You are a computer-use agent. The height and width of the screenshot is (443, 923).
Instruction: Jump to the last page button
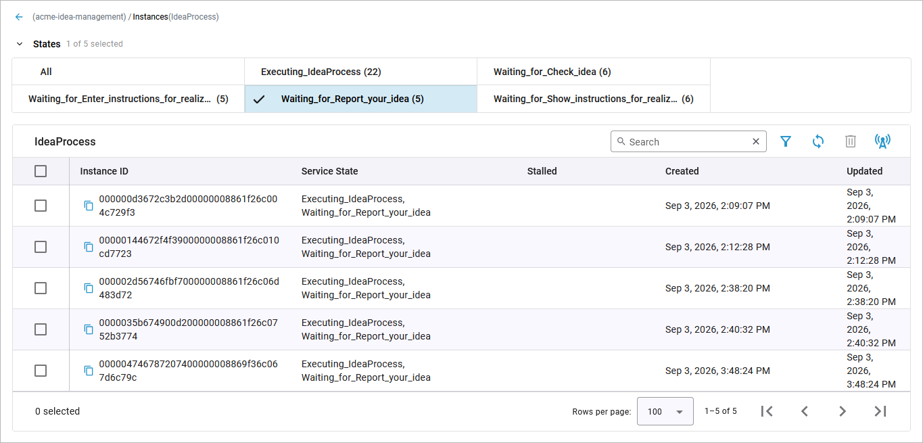coord(880,411)
